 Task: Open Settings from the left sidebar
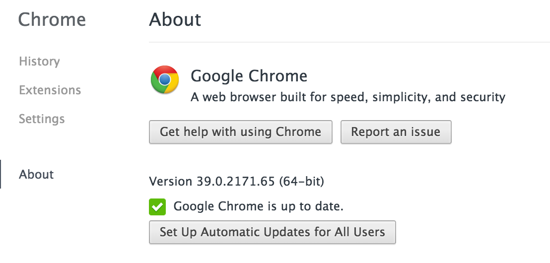pyautogui.click(x=42, y=119)
